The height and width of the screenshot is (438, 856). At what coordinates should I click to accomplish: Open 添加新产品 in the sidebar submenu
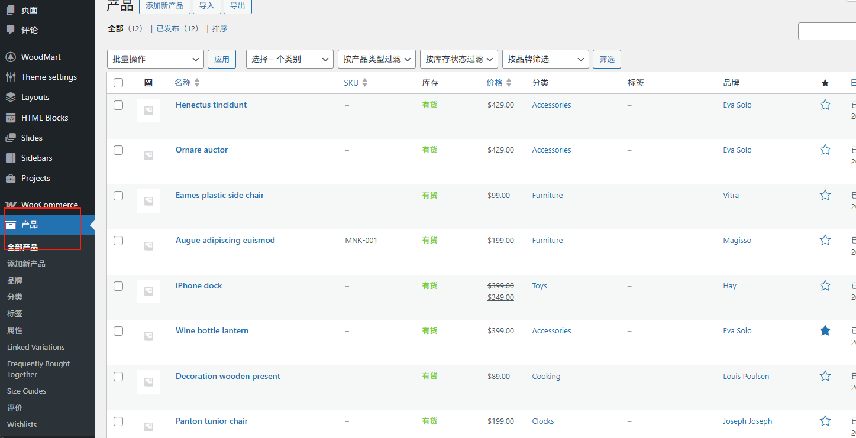pyautogui.click(x=26, y=264)
